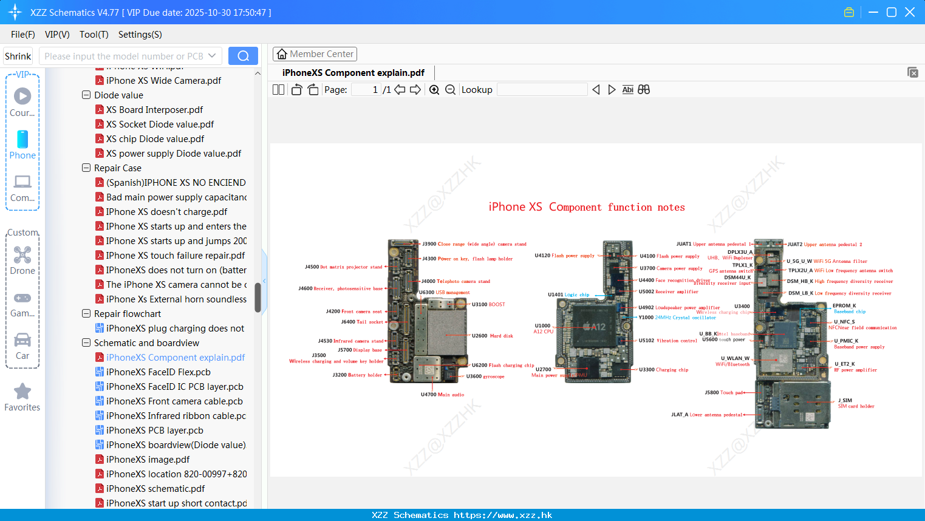This screenshot has height=521, width=925.
Task: Rotate the page counterclockwise
Action: pos(296,90)
